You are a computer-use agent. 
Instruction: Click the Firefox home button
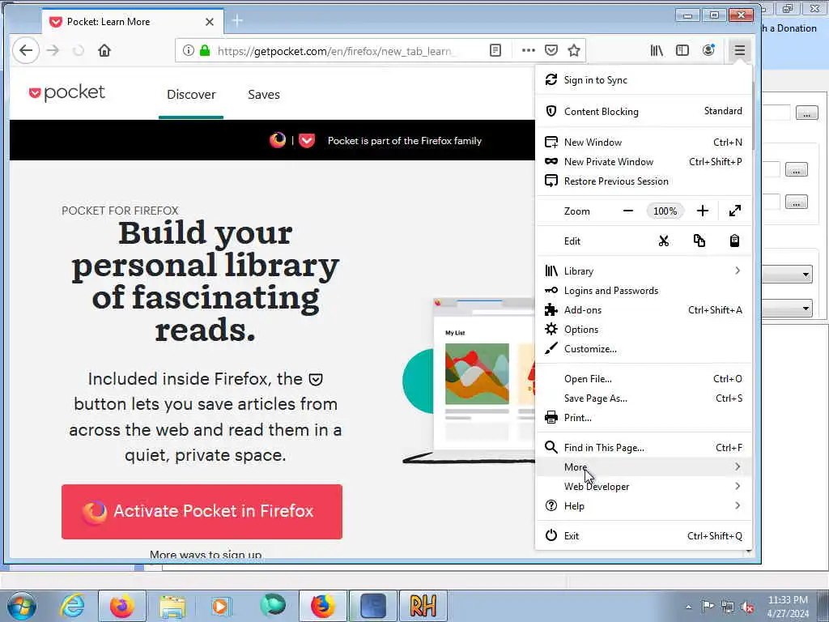click(104, 51)
